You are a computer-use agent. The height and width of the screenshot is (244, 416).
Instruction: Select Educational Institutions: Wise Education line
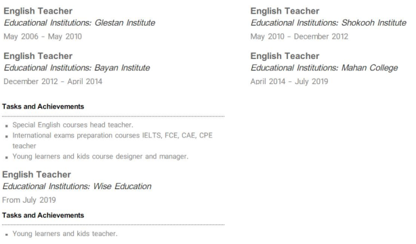(x=77, y=186)
